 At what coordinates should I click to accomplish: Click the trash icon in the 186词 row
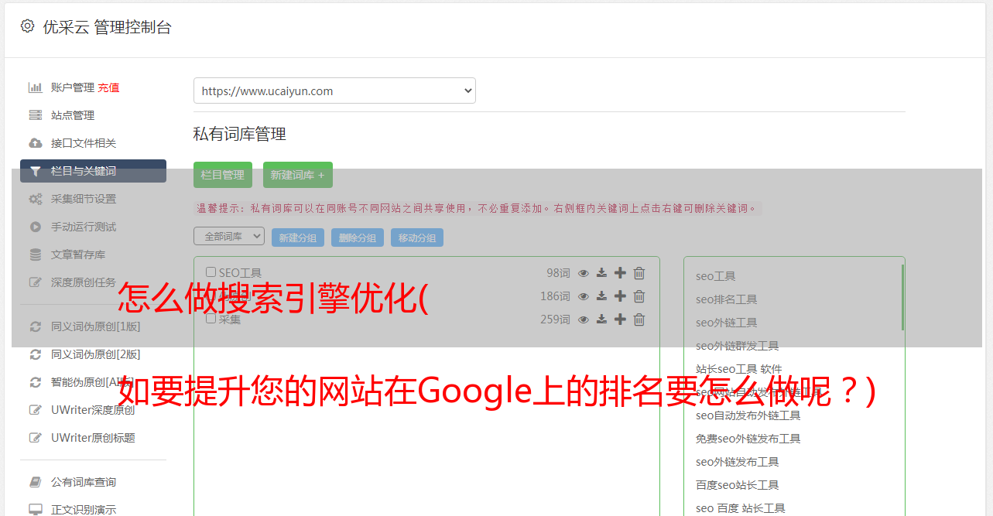tap(639, 296)
